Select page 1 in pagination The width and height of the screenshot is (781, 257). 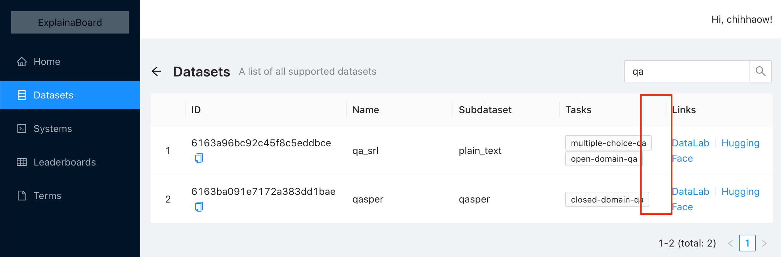pyautogui.click(x=747, y=243)
